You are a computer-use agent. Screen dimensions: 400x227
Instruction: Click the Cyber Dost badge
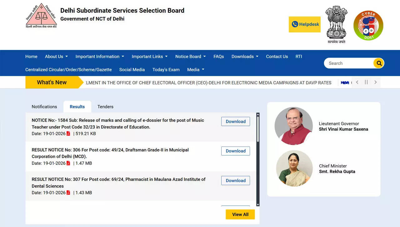pyautogui.click(x=368, y=25)
